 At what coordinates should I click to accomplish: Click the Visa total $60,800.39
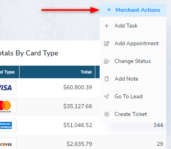78,87
